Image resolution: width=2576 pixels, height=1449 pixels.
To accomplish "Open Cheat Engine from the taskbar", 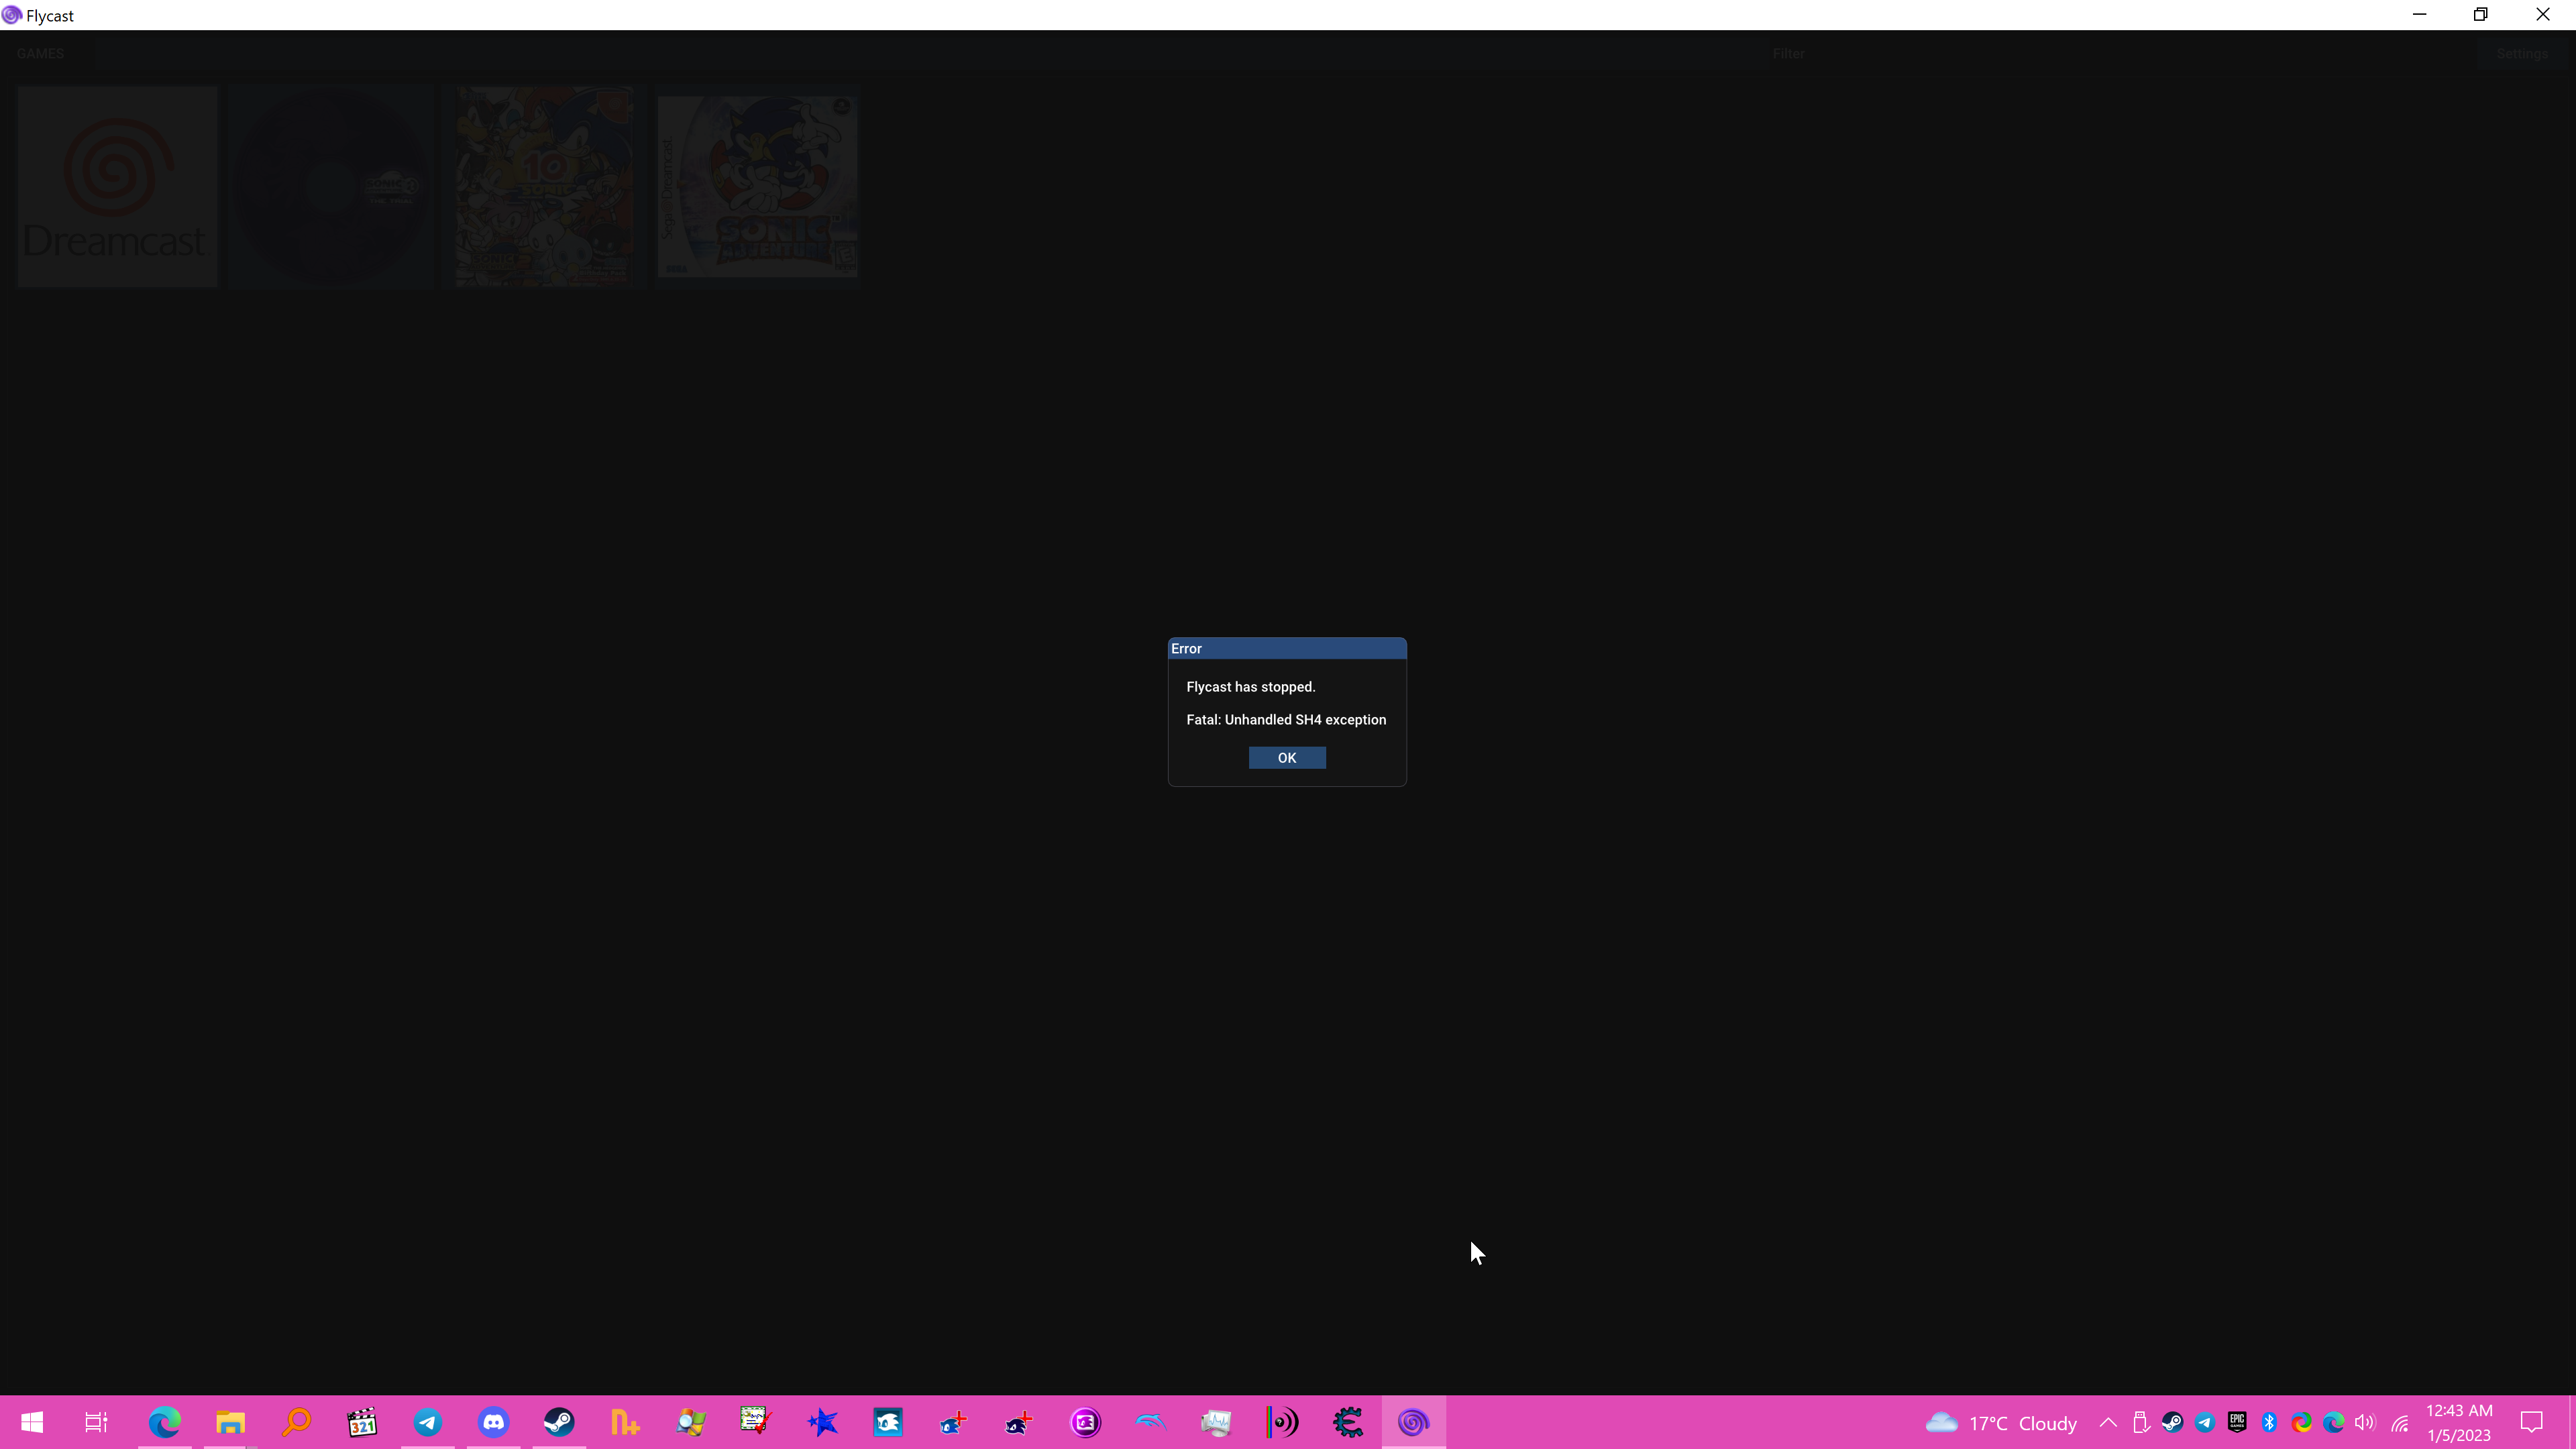I will pos(1347,1422).
